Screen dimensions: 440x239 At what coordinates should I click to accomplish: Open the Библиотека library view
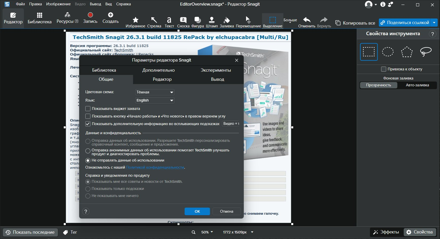[40, 18]
